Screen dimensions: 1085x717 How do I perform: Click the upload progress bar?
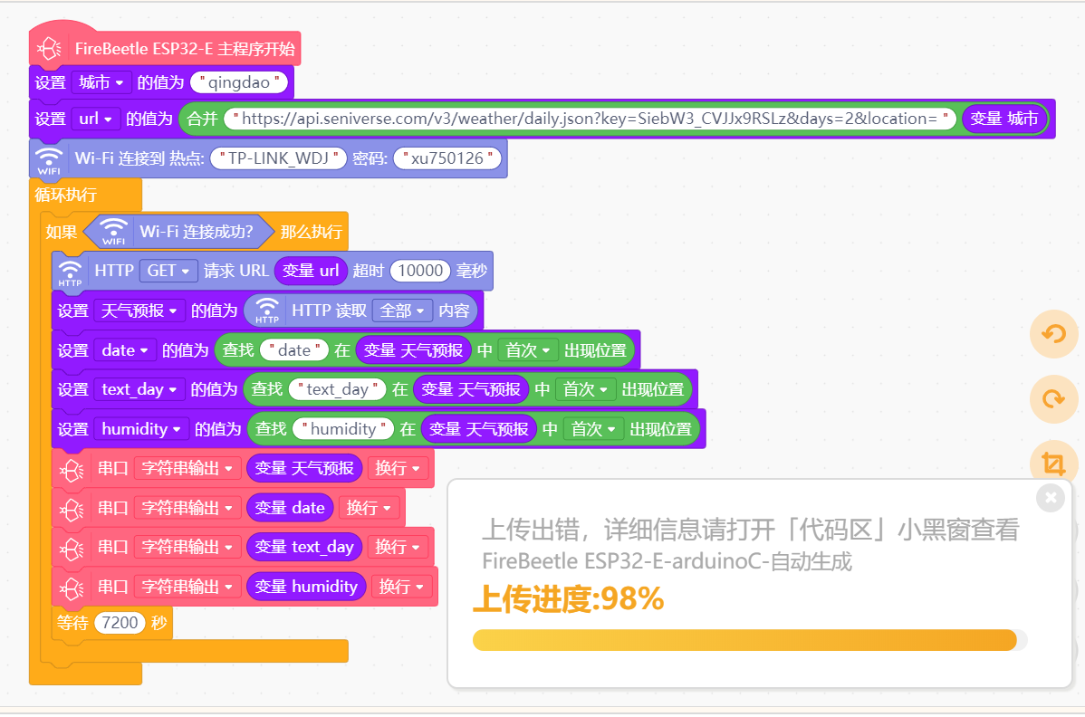(750, 640)
